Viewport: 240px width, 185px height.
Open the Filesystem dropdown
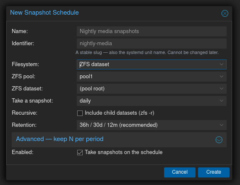pyautogui.click(x=151, y=64)
